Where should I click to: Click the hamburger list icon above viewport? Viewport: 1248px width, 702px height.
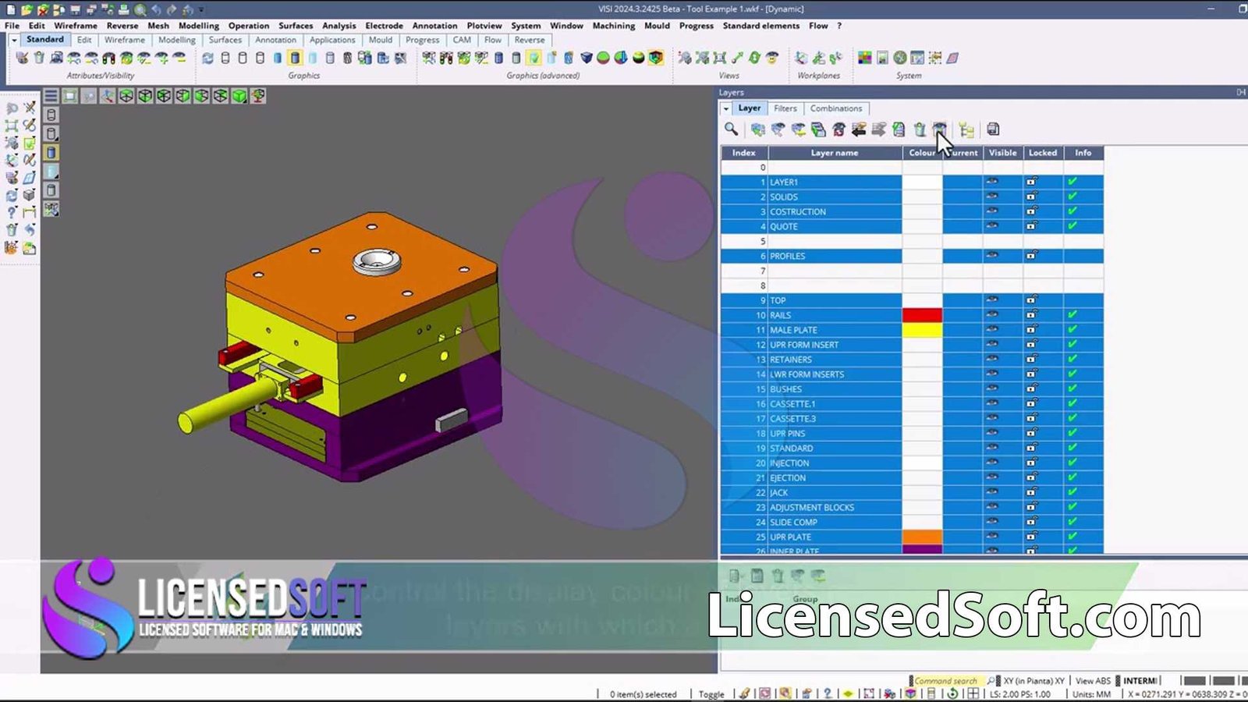tap(51, 96)
